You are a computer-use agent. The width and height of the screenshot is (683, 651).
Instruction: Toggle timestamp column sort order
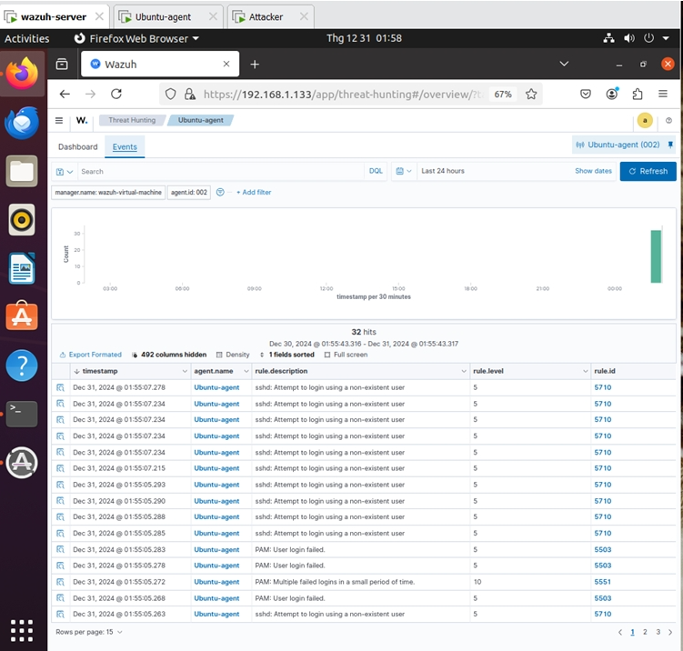(99, 371)
